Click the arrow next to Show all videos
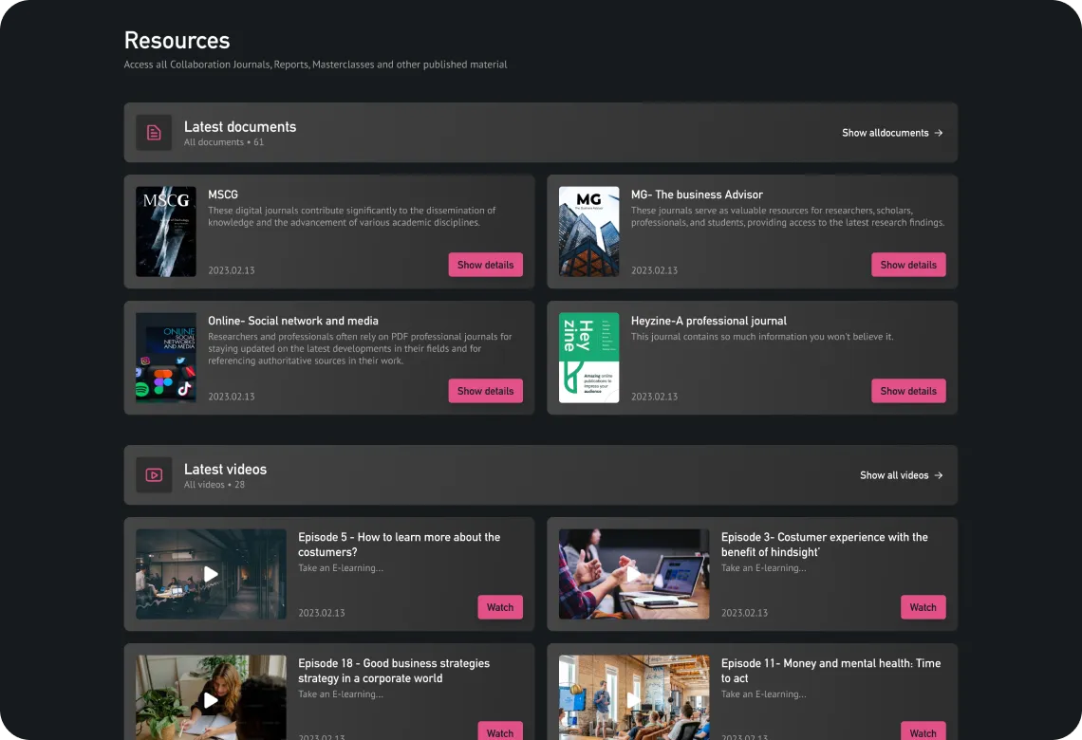 939,475
